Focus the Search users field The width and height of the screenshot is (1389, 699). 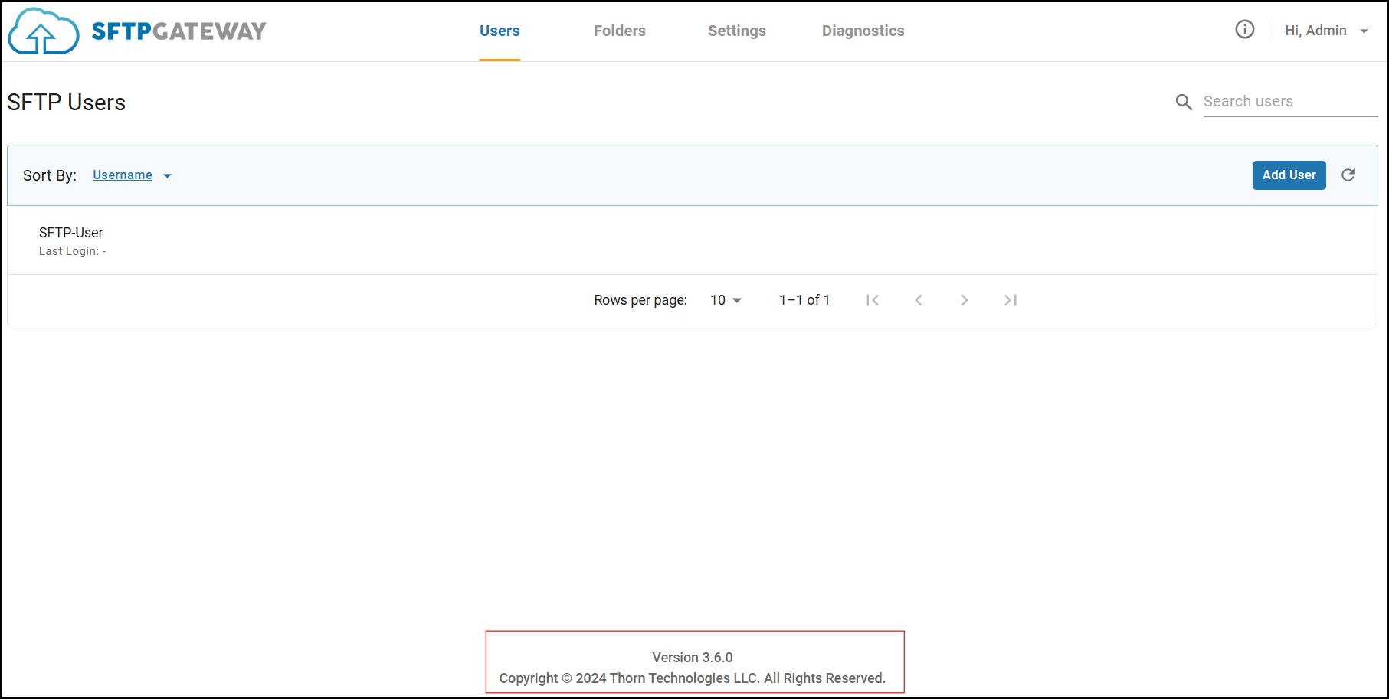[x=1289, y=102]
